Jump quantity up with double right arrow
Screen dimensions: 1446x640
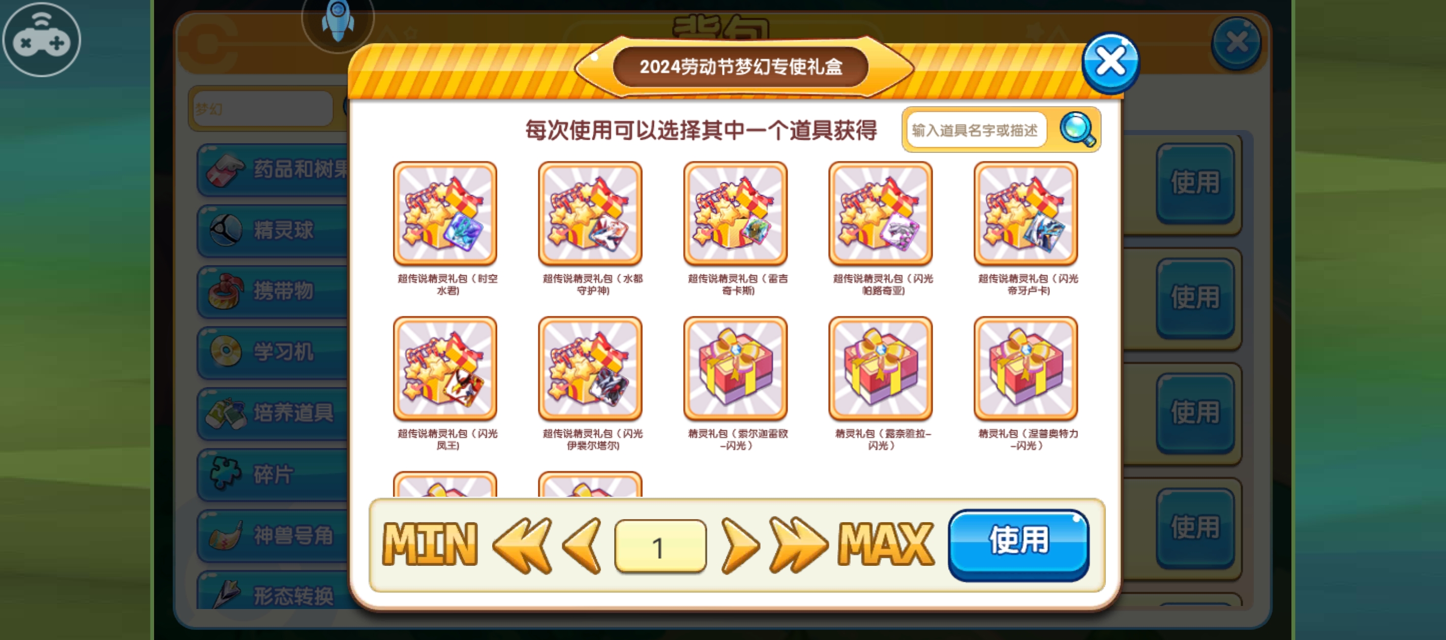click(x=798, y=545)
